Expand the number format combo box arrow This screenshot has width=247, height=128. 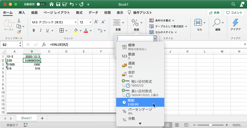pyautogui.click(x=155, y=39)
